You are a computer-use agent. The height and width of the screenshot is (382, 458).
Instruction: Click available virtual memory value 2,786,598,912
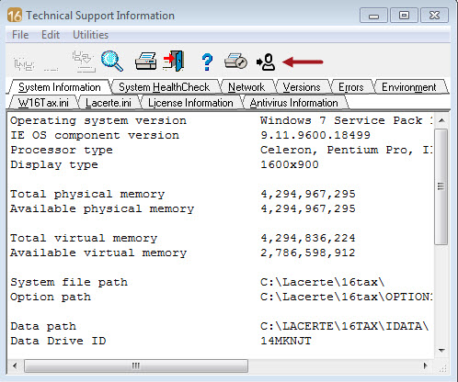308,253
